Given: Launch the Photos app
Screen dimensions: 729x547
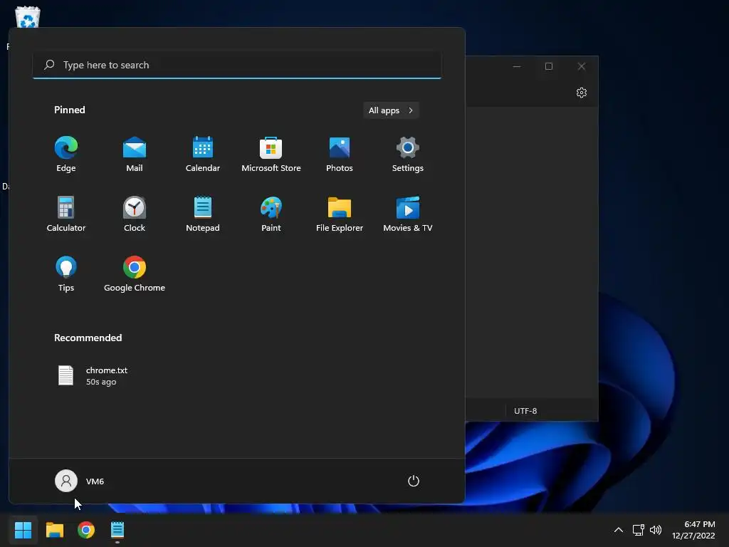Looking at the screenshot, I should point(340,155).
